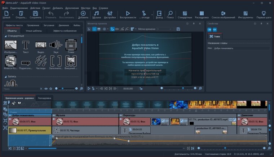The image size is (274, 157).
Task: Select the Частицы (Particles) object icon
Action: pos(40,60)
